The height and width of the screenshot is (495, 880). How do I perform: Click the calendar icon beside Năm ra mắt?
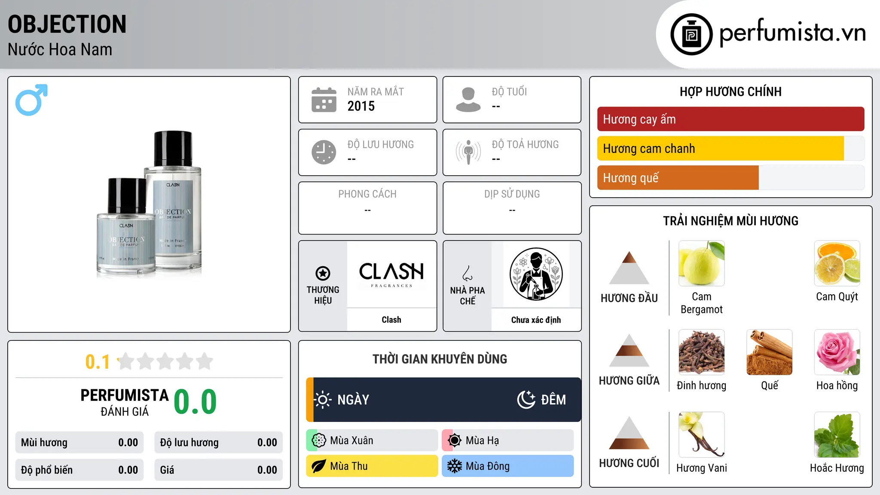click(324, 100)
